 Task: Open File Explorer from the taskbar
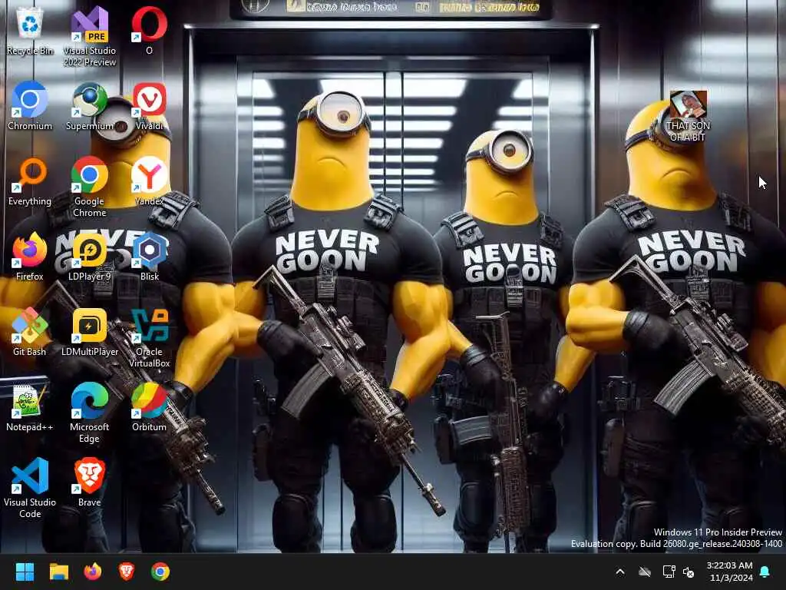[x=58, y=572]
